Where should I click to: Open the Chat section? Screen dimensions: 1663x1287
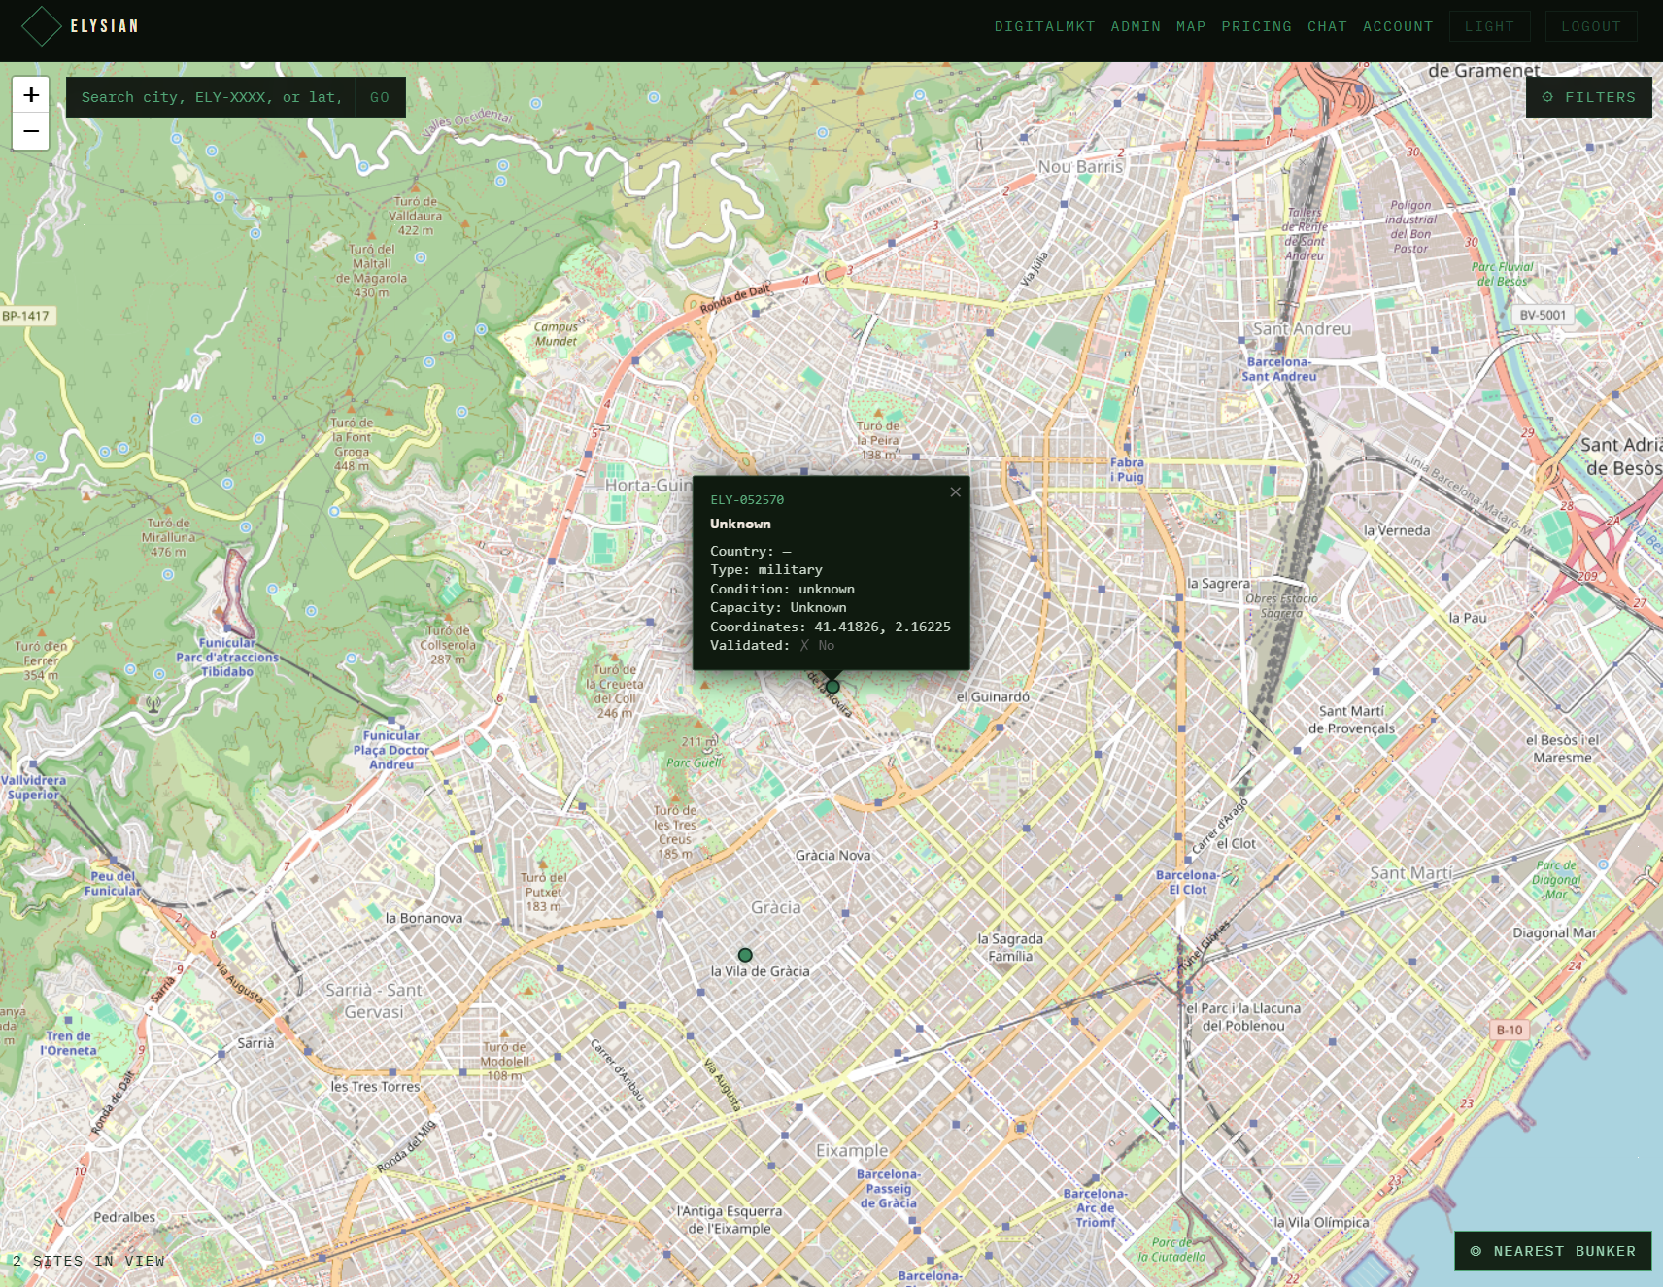(1327, 26)
